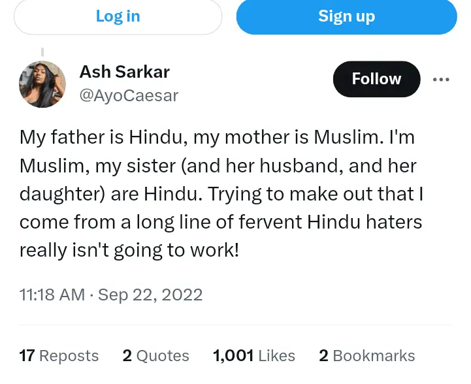The width and height of the screenshot is (471, 384).
Task: Click the Sep 22, 2022 date
Action: pyautogui.click(x=150, y=295)
